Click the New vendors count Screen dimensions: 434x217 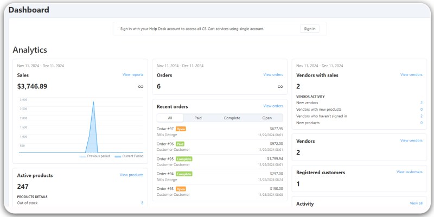coord(421,103)
